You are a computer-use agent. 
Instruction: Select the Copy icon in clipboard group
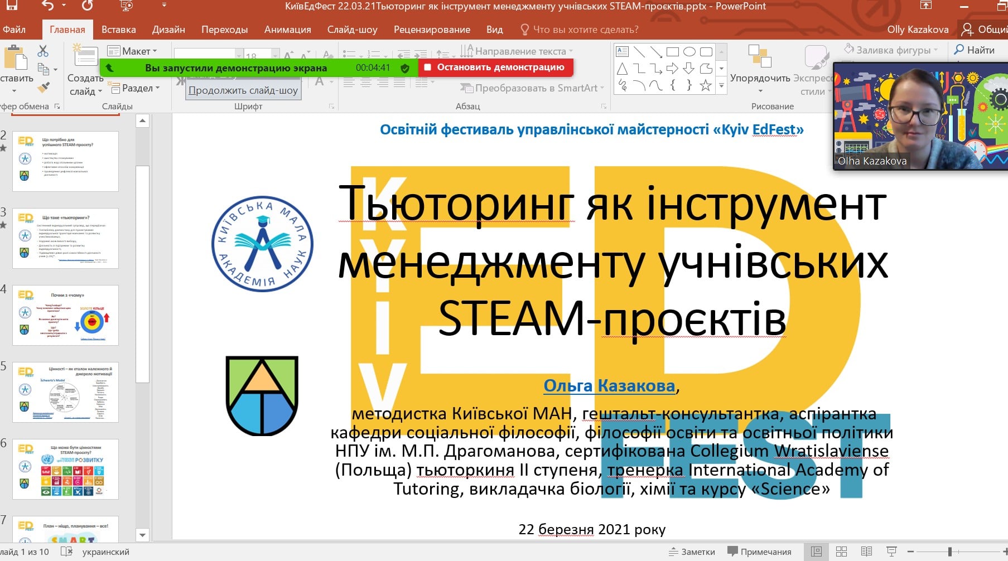click(x=44, y=69)
